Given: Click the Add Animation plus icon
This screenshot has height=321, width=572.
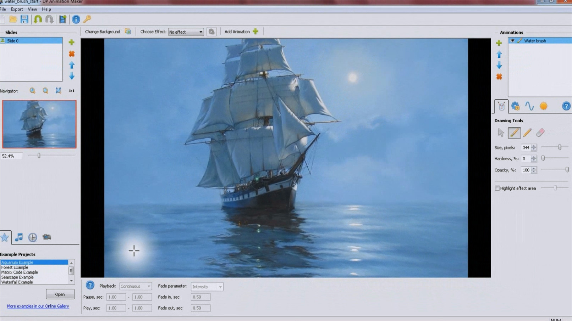Looking at the screenshot, I should (x=255, y=32).
